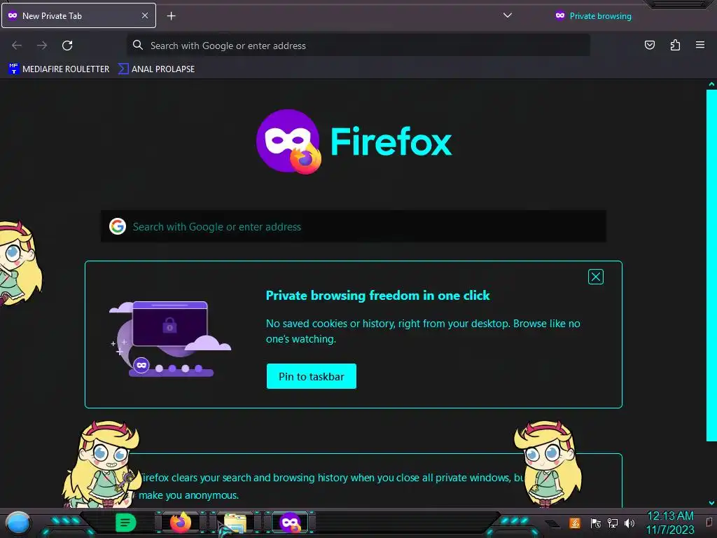717x538 pixels.
Task: Open the green notes app in taskbar
Action: point(125,523)
